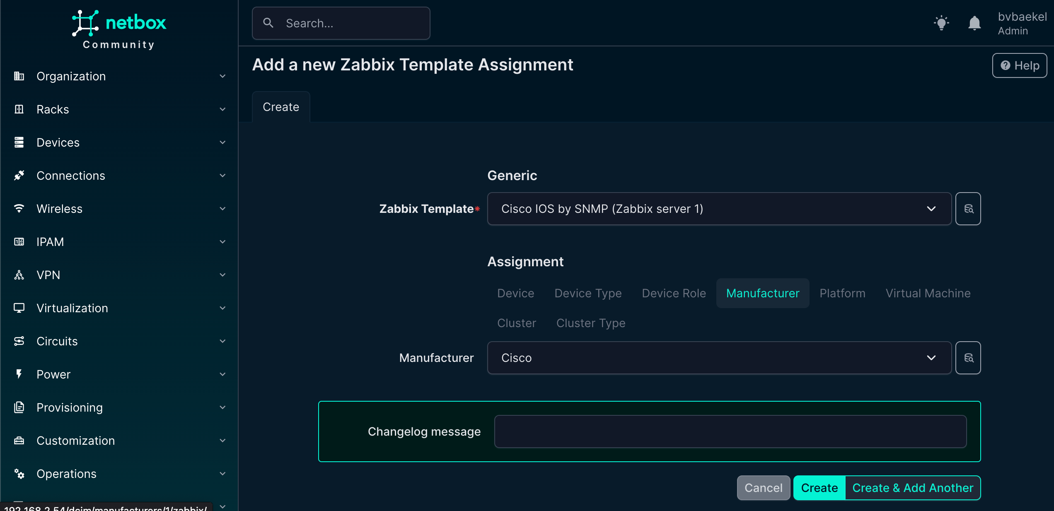This screenshot has height=511, width=1054.
Task: Select the Platform assignment tab
Action: point(842,293)
